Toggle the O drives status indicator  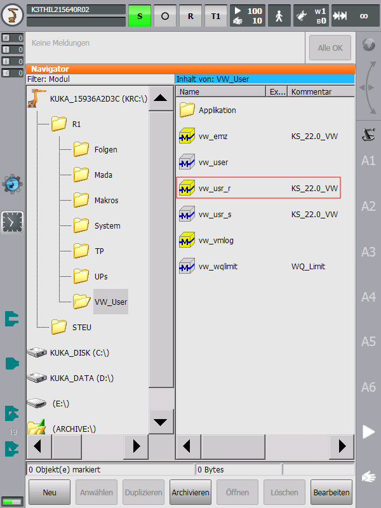pyautogui.click(x=165, y=16)
